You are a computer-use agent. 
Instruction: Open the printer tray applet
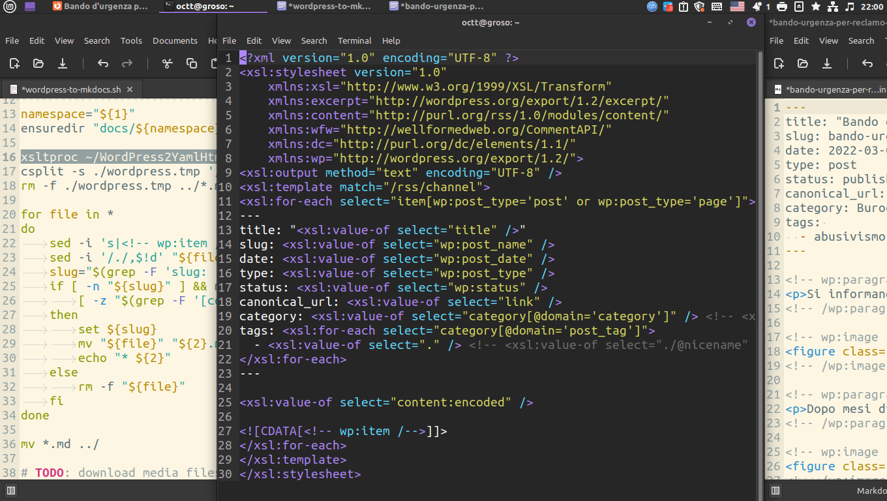point(781,7)
